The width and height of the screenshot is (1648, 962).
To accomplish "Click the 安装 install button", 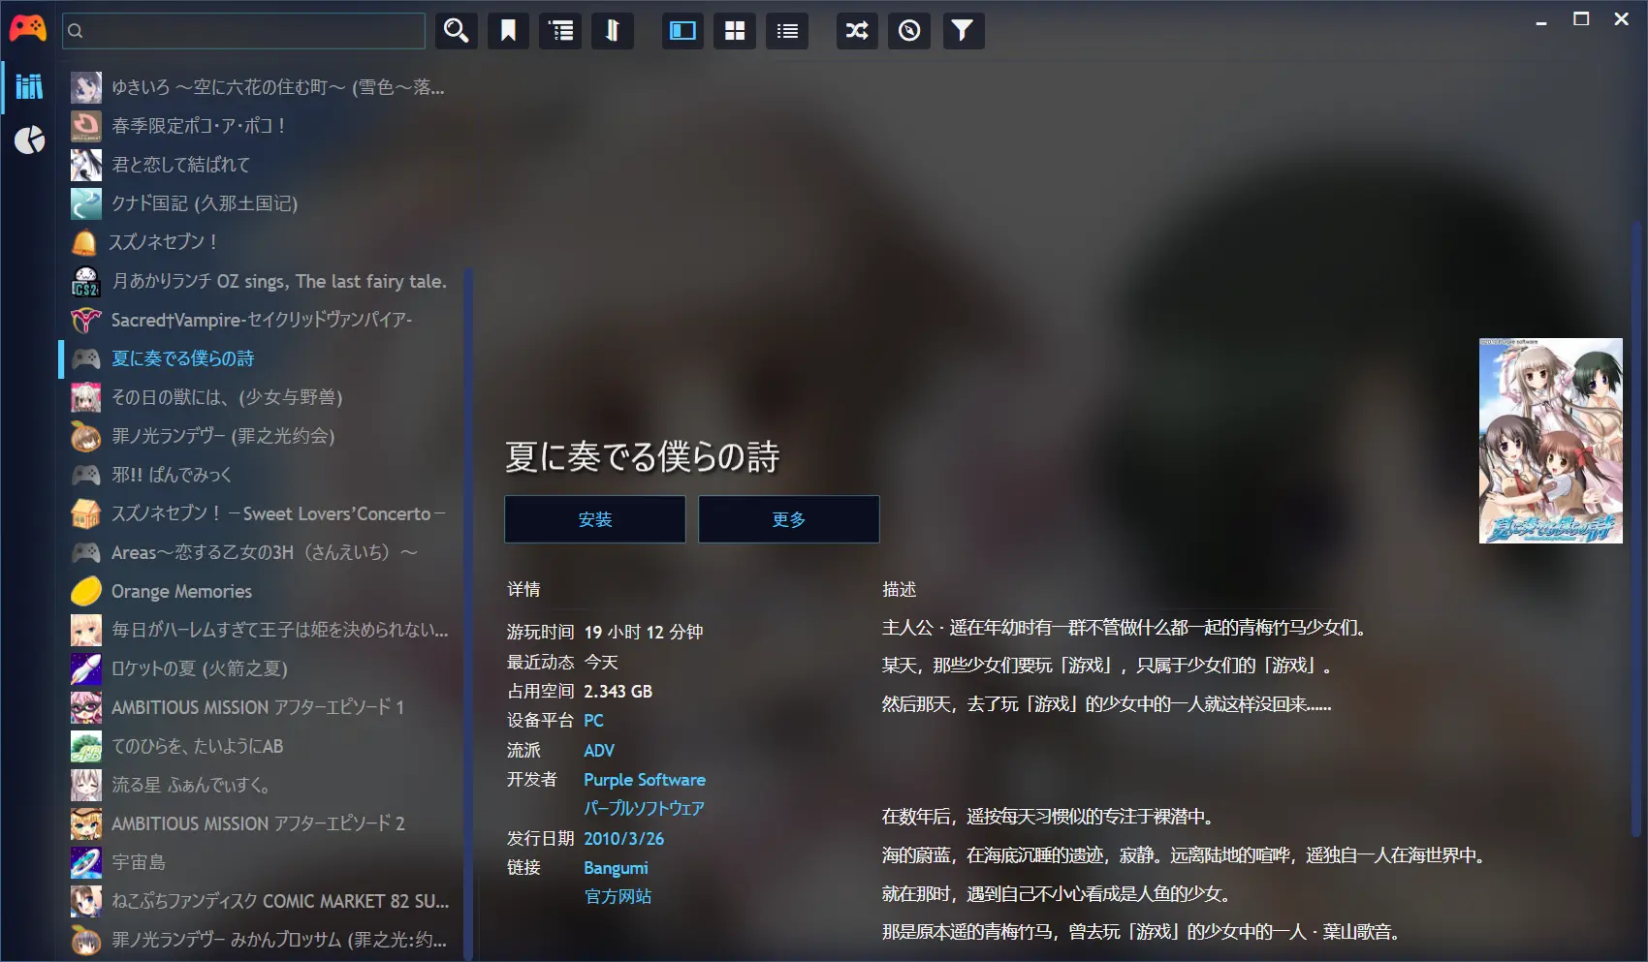I will pos(594,519).
